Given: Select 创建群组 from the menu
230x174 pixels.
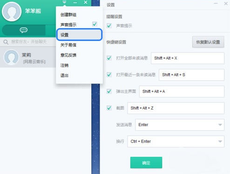Looking at the screenshot, I should pos(68,15).
